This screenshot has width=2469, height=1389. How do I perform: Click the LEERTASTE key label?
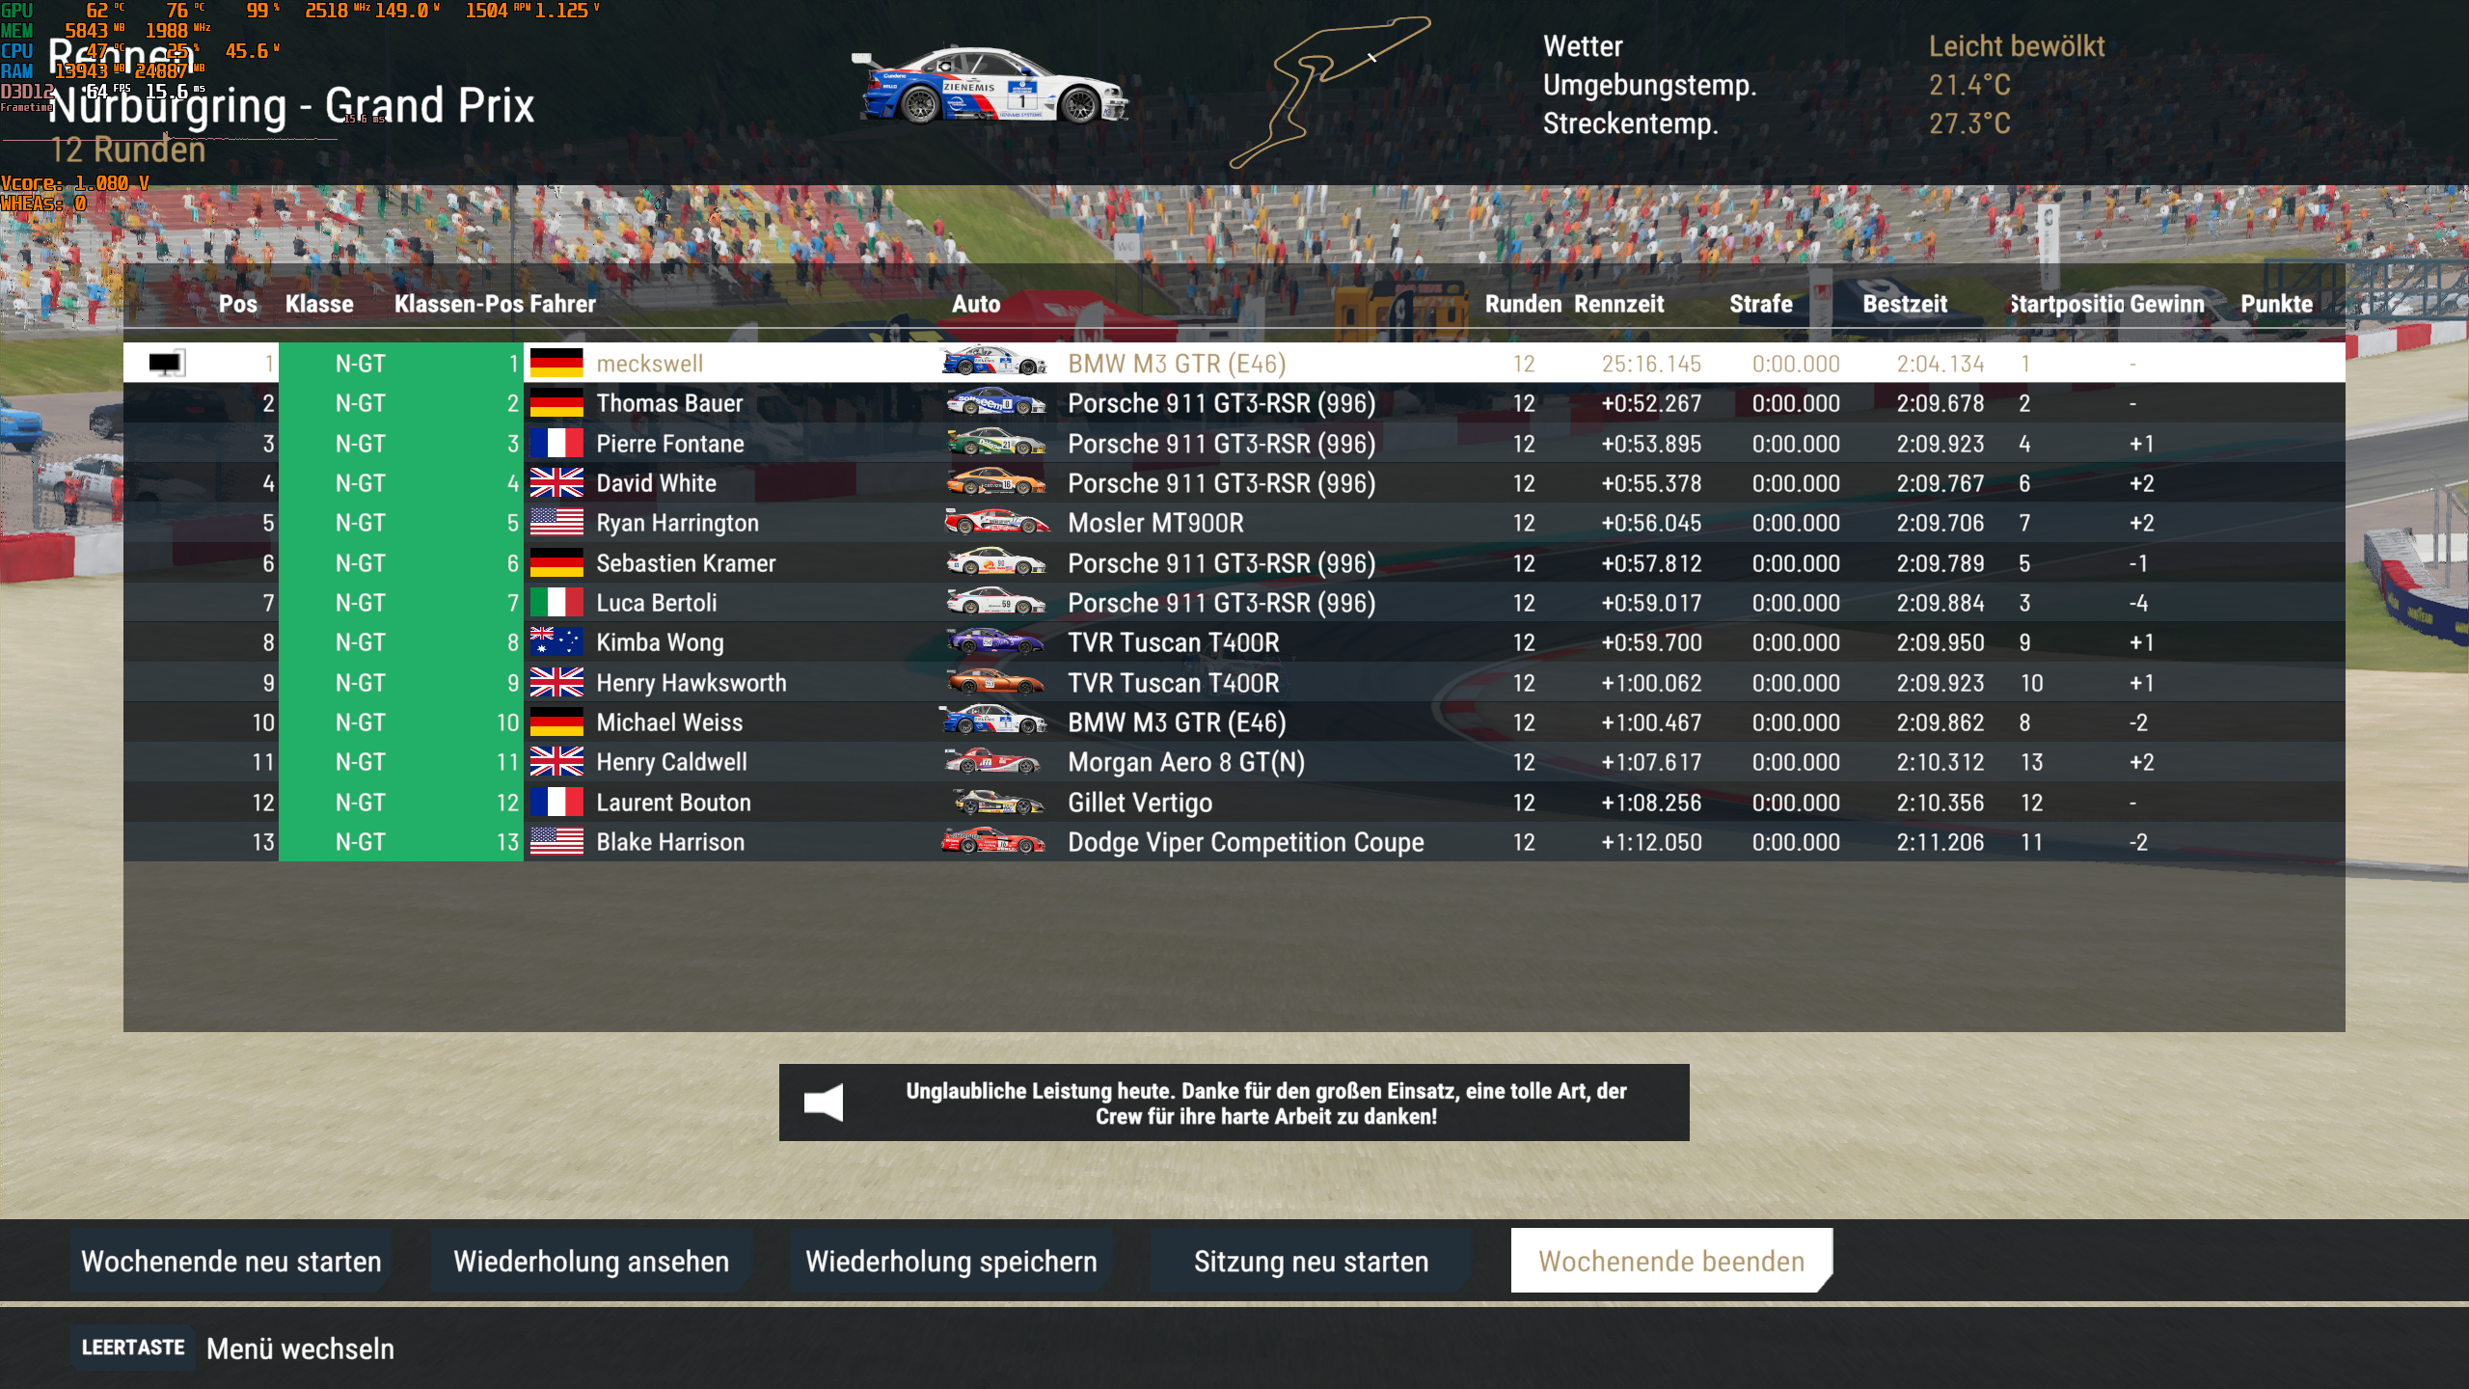[x=132, y=1349]
